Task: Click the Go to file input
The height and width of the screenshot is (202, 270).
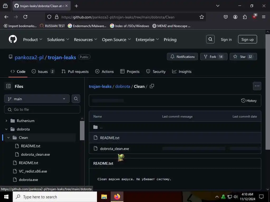Action: 42,109
